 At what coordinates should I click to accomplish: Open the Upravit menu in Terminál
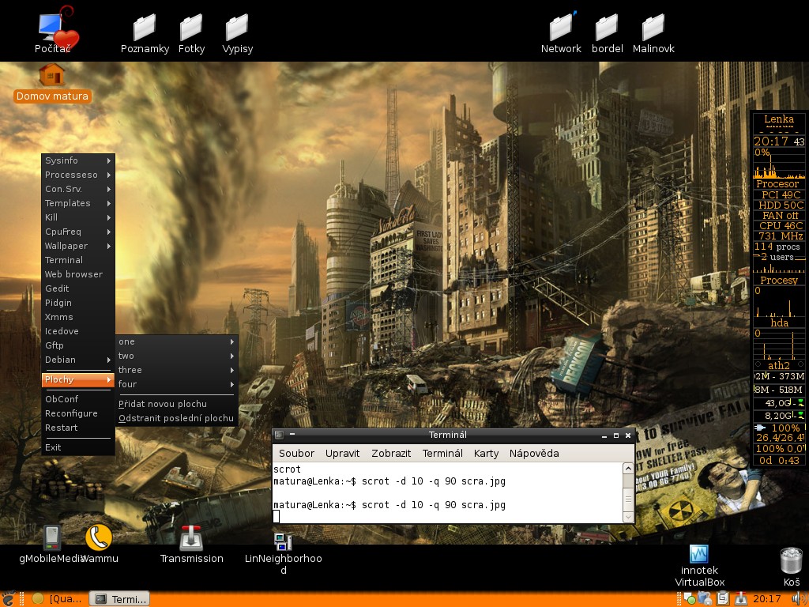(342, 453)
